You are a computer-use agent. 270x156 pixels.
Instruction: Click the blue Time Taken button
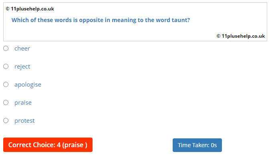(x=197, y=145)
